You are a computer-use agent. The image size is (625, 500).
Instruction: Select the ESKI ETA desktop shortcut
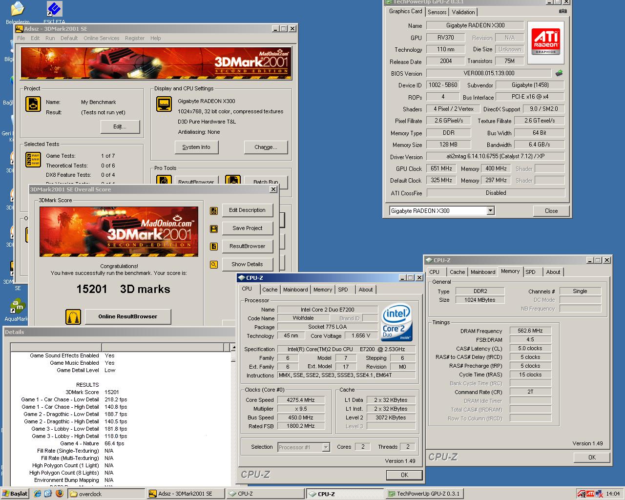coord(54,10)
